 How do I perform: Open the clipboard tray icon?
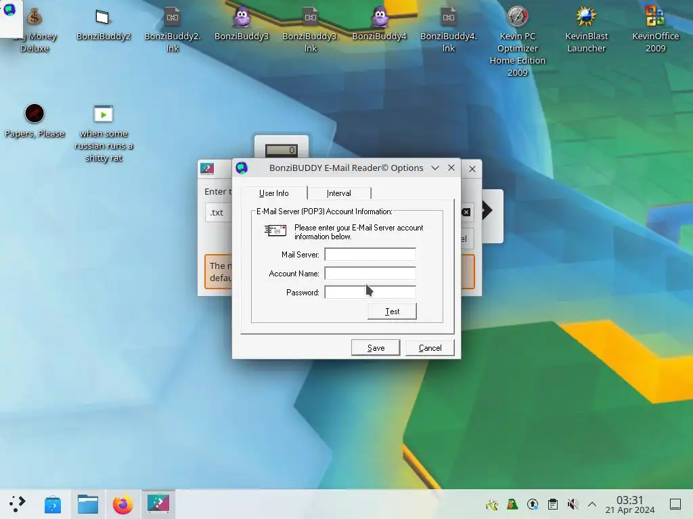click(x=552, y=503)
